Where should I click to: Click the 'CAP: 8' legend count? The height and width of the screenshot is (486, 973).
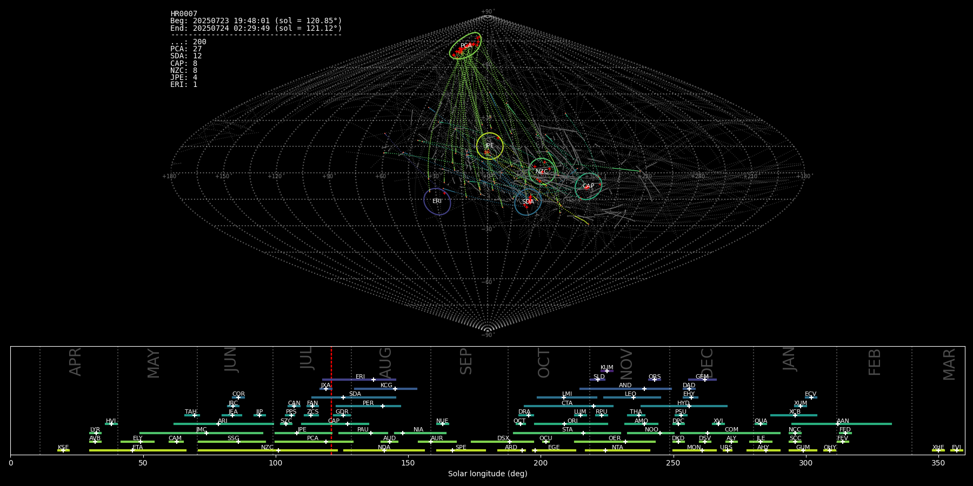184,64
